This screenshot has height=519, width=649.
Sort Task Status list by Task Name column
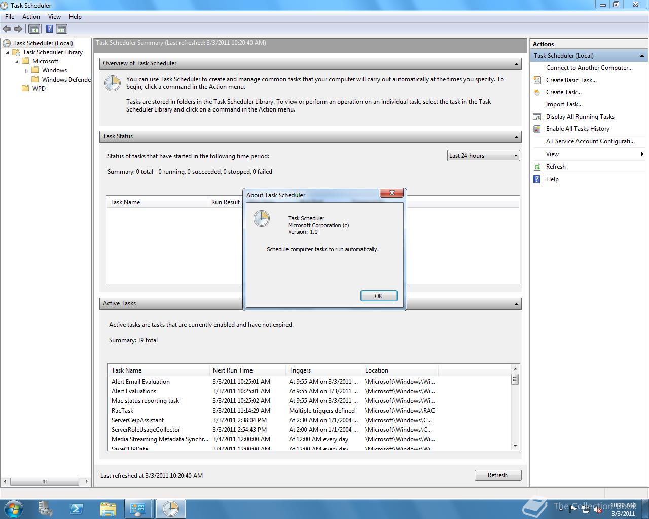click(x=157, y=202)
